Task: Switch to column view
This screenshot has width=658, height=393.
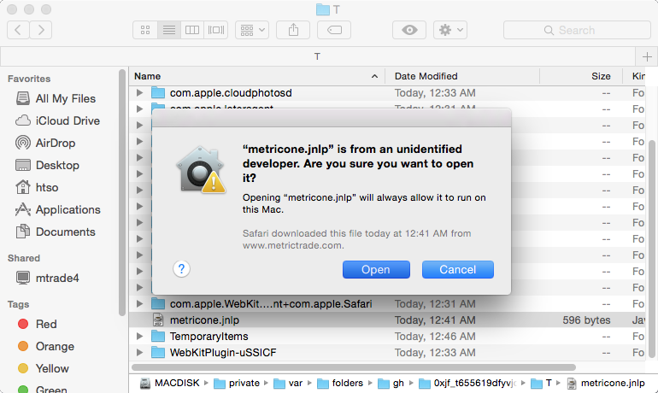Action: 192,30
